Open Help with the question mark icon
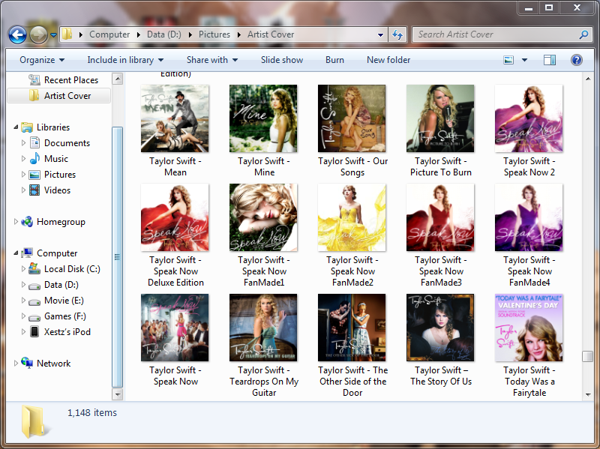This screenshot has height=449, width=600. 577,60
